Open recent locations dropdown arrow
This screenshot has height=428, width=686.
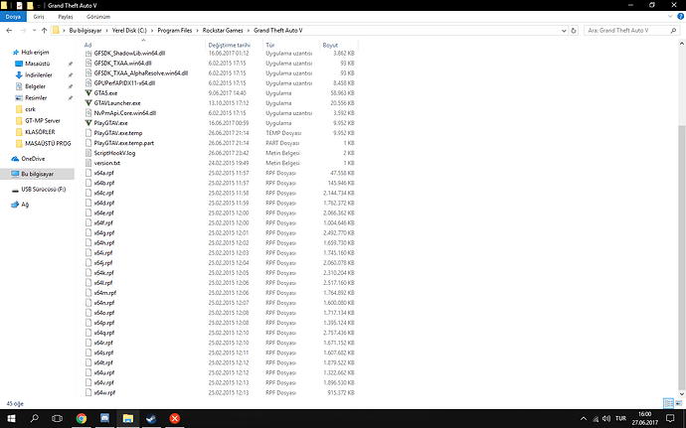pyautogui.click(x=34, y=31)
